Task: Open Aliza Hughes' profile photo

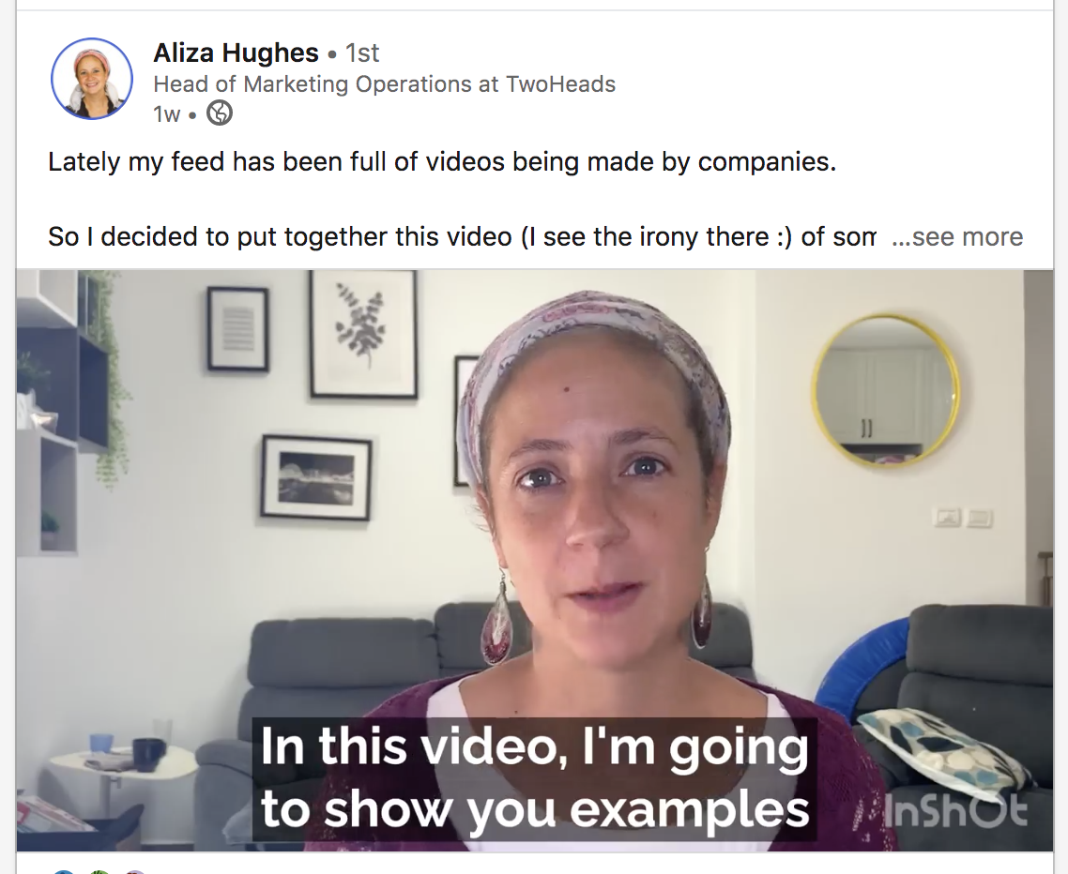Action: click(x=92, y=78)
